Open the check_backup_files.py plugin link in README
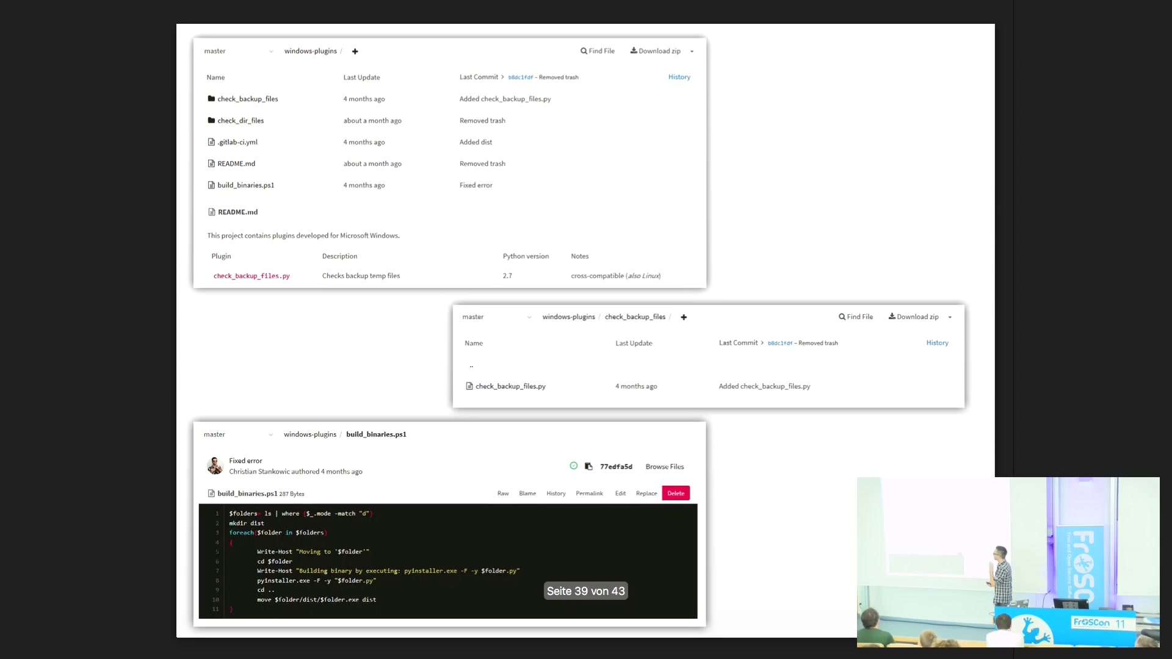The width and height of the screenshot is (1172, 659). pos(251,276)
